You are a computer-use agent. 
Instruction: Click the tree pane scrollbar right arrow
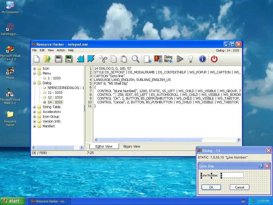coord(81,147)
